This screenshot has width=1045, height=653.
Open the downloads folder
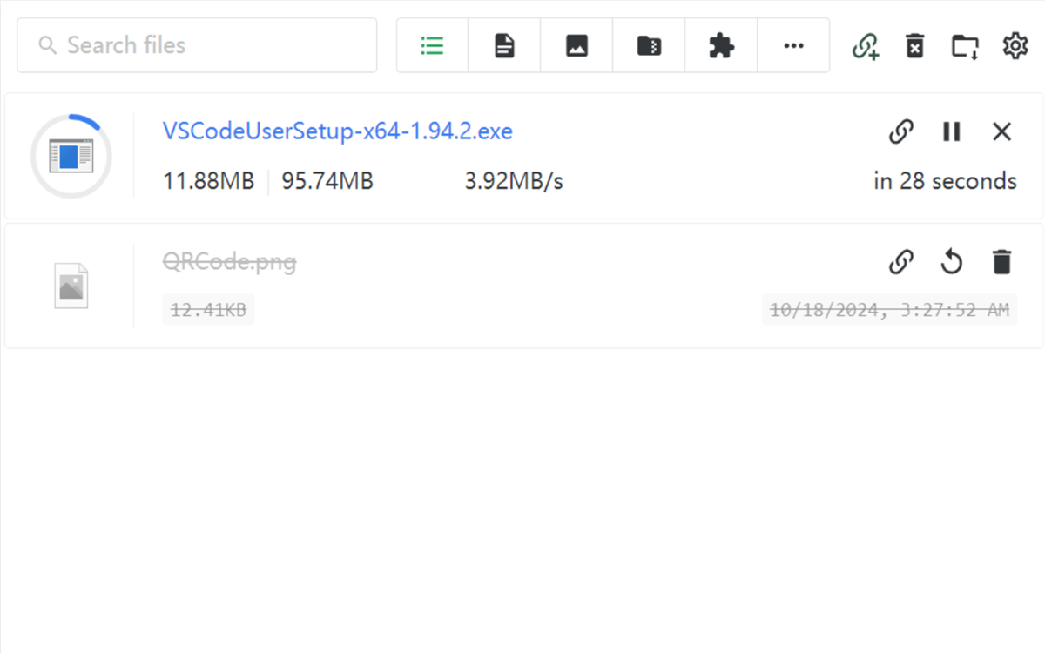tap(965, 46)
